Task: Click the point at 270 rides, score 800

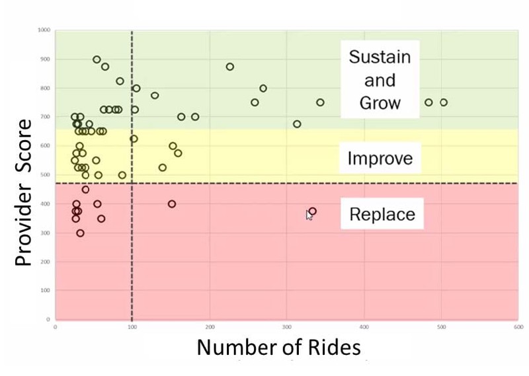Action: click(x=263, y=89)
